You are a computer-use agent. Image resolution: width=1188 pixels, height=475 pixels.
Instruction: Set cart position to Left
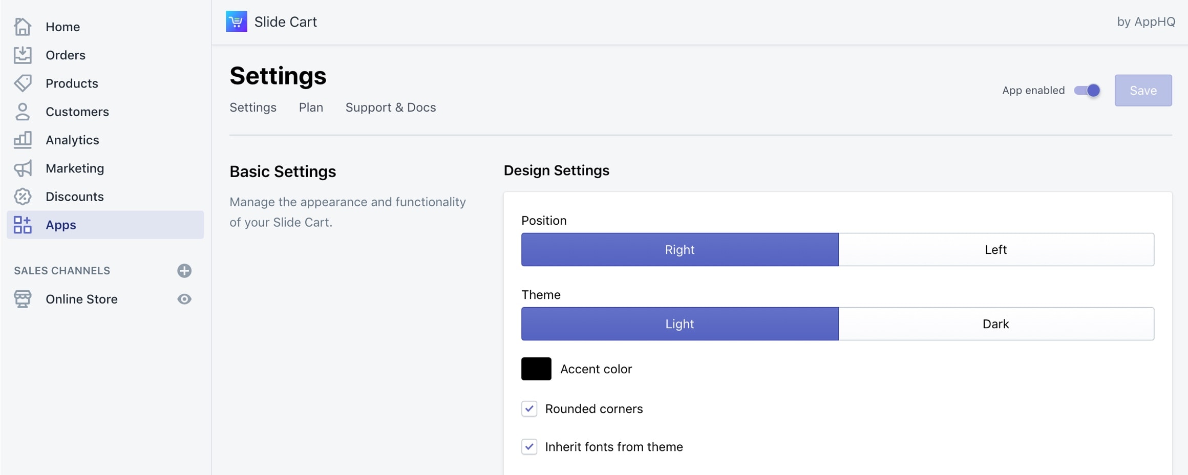996,250
